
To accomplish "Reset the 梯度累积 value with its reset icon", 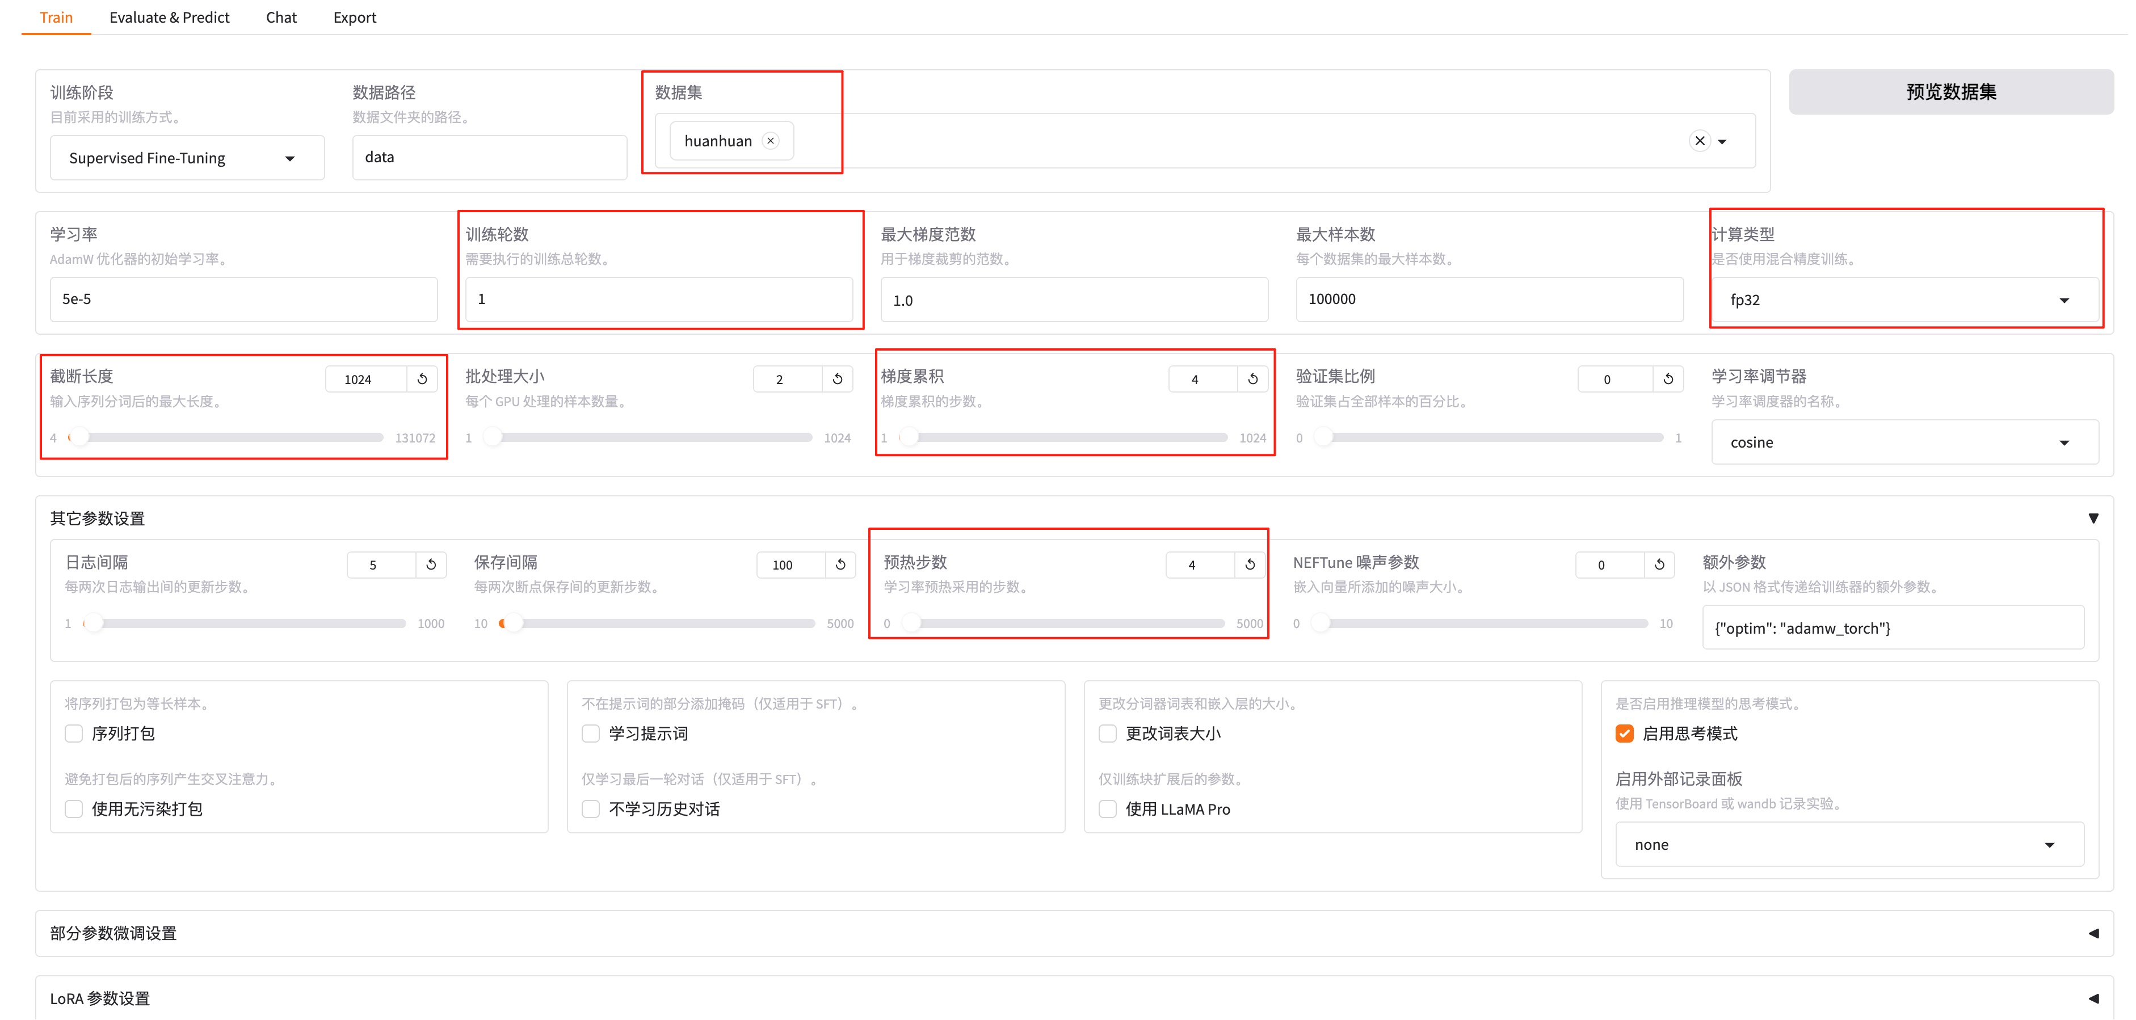I will tap(1253, 378).
